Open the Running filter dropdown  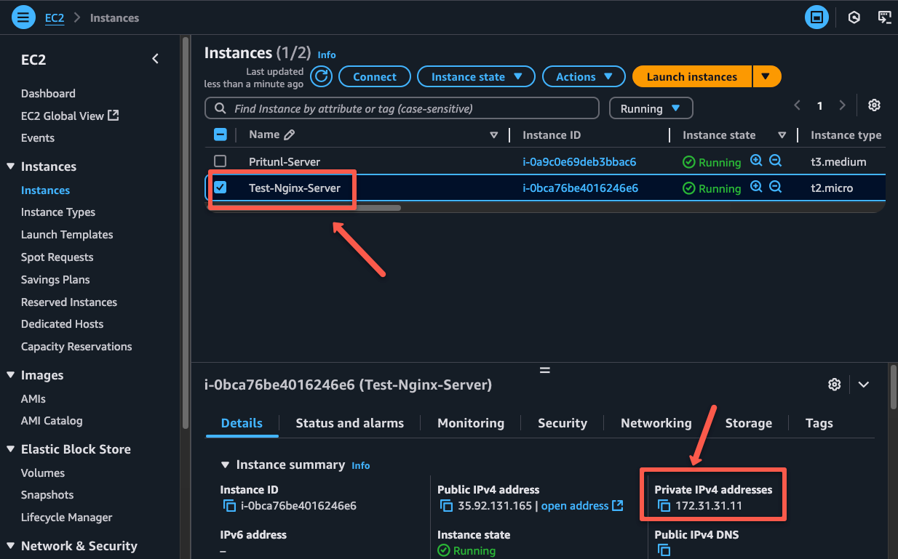(x=651, y=108)
